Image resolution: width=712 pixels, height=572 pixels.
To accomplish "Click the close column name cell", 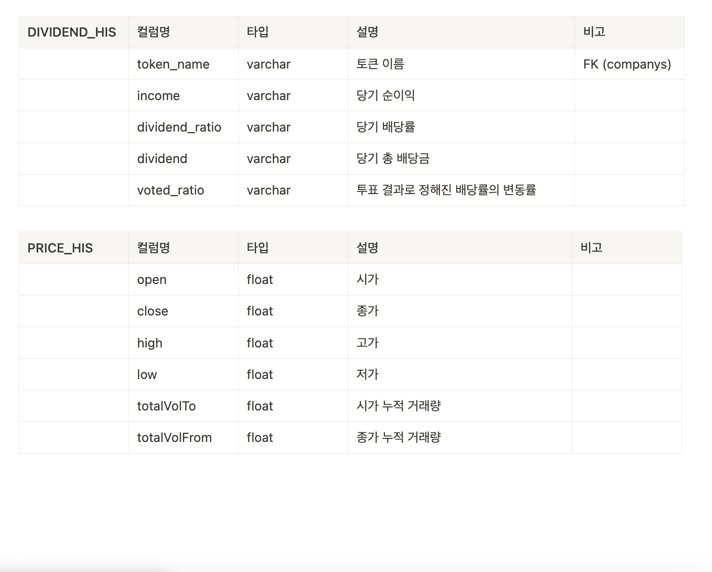I will 183,311.
